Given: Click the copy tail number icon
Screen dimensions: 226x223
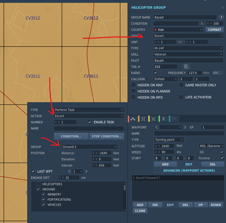Looking at the screenshot, I should point(186,67).
